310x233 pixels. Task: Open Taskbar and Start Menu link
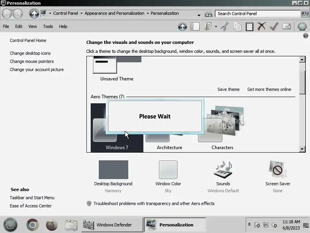(32, 198)
